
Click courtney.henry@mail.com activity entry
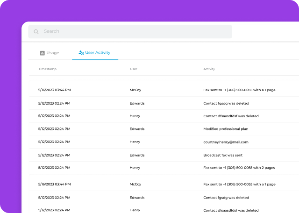pyautogui.click(x=226, y=142)
